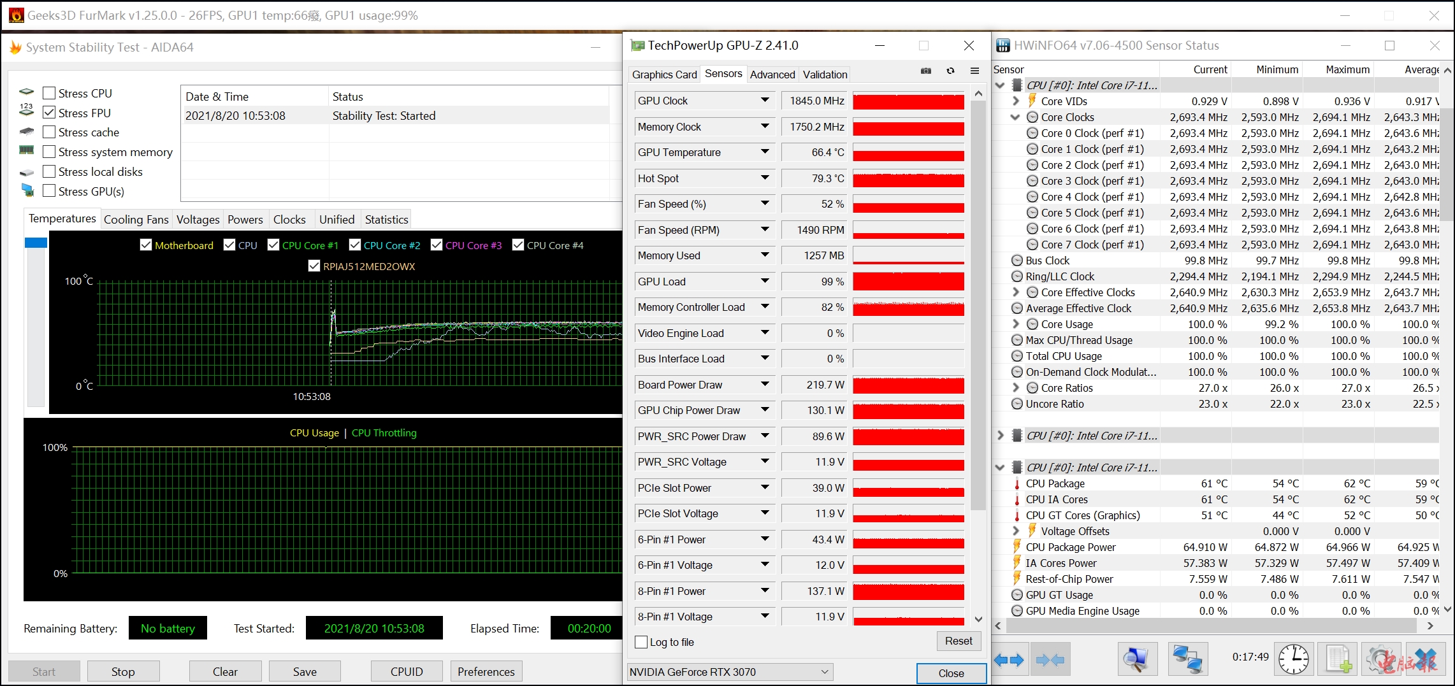This screenshot has height=686, width=1455.
Task: Open the Graphics Card tab in GPU-Z
Action: [x=664, y=75]
